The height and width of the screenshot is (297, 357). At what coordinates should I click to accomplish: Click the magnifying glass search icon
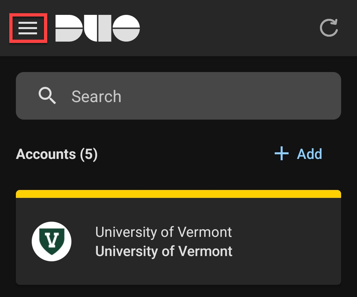(x=47, y=95)
